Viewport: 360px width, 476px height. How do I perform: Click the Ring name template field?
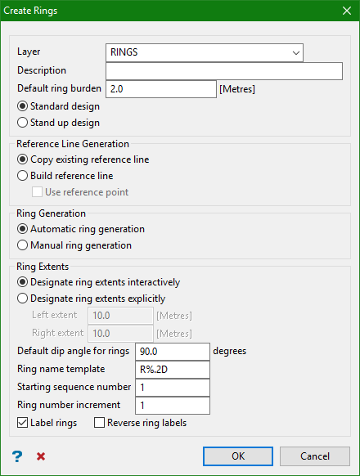click(173, 370)
